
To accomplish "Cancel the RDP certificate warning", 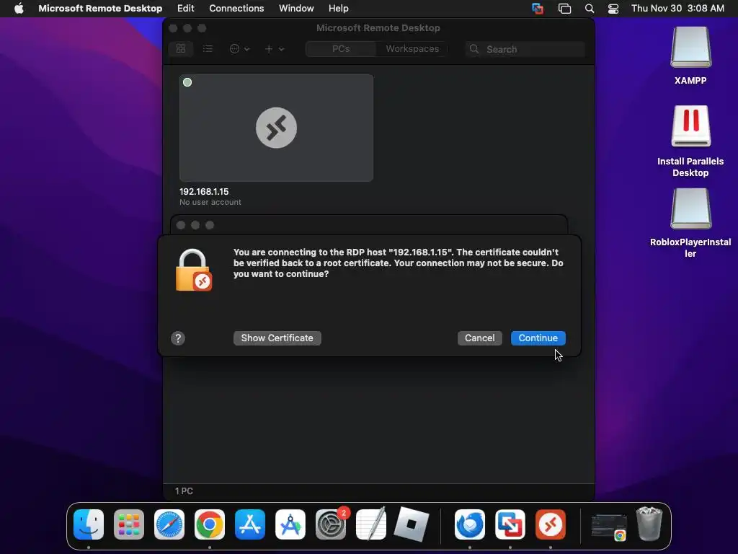I will [479, 338].
